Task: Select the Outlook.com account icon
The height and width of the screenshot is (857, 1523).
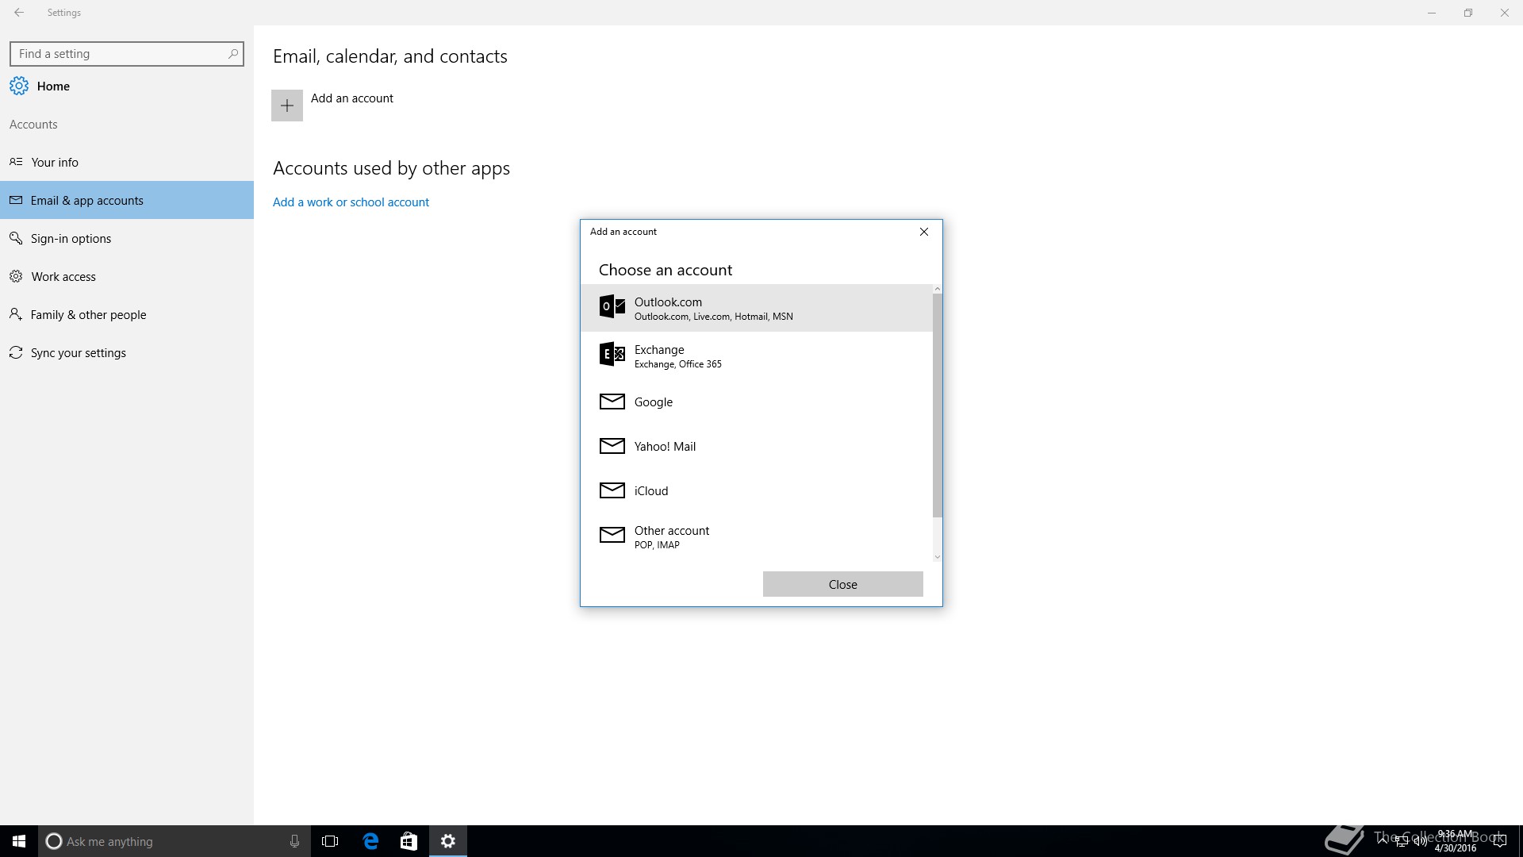Action: point(612,306)
